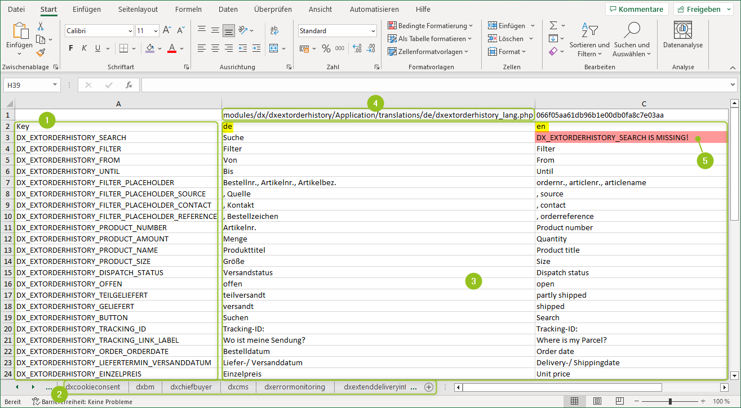Click merge and center icon
Image resolution: width=741 pixels, height=408 pixels.
pyautogui.click(x=274, y=48)
